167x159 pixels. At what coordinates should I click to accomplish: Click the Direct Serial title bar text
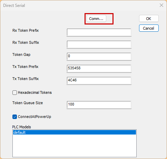click(14, 6)
